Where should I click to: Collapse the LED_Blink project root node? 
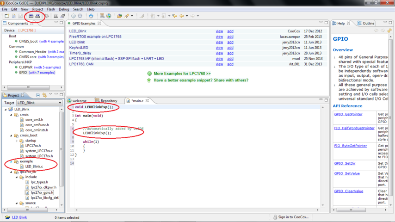tap(6, 109)
